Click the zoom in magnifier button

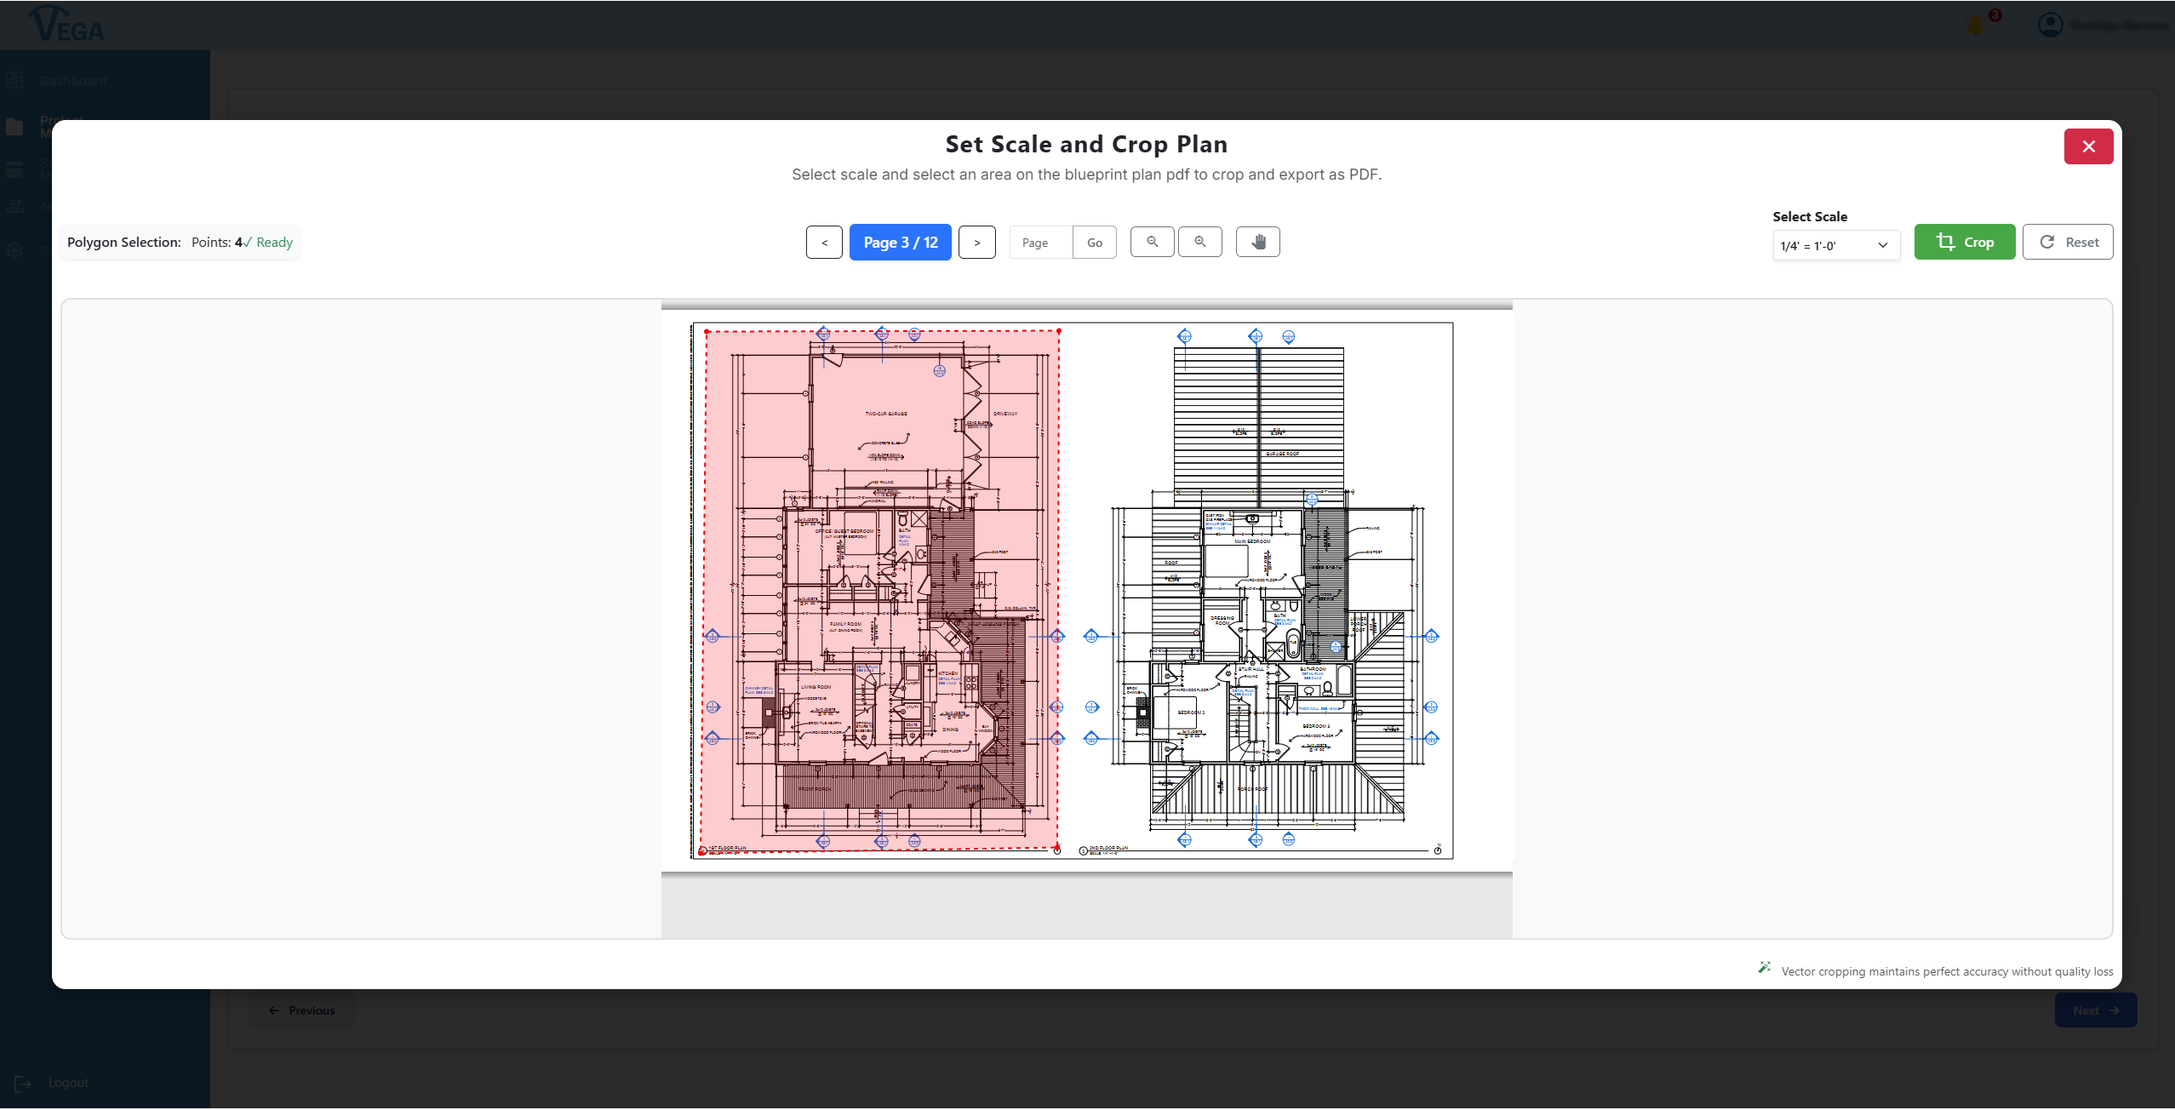[x=1199, y=242]
